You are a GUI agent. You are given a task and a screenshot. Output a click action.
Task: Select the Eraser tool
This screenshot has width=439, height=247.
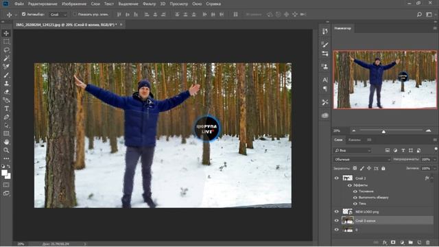click(x=6, y=92)
